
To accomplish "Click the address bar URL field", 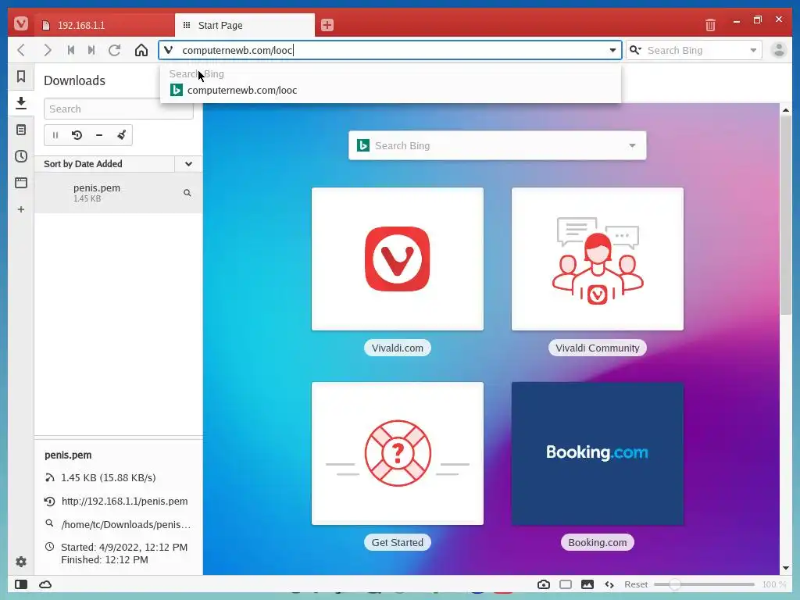I will point(391,50).
